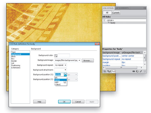Collapse the <style> tree node
This screenshot has height=113, width=151.
coord(104,20)
